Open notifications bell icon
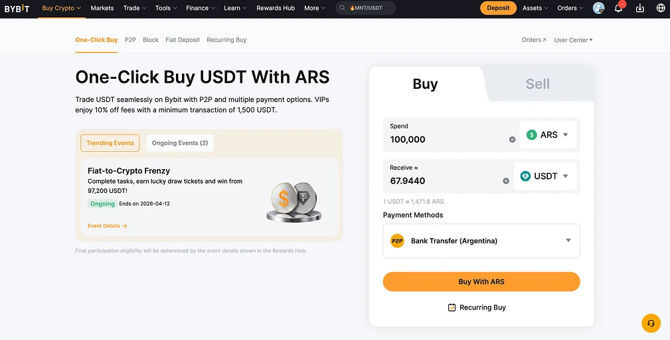 pyautogui.click(x=618, y=8)
